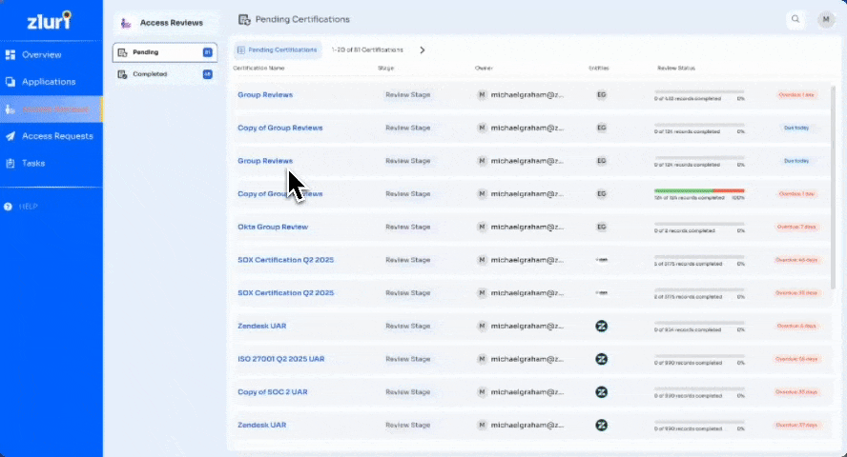Click owner email in Okta Group Review row
The image size is (847, 457).
pyautogui.click(x=527, y=227)
